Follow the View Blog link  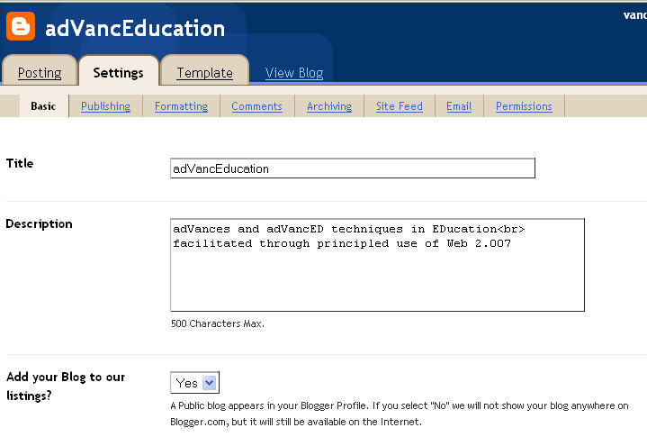click(294, 73)
